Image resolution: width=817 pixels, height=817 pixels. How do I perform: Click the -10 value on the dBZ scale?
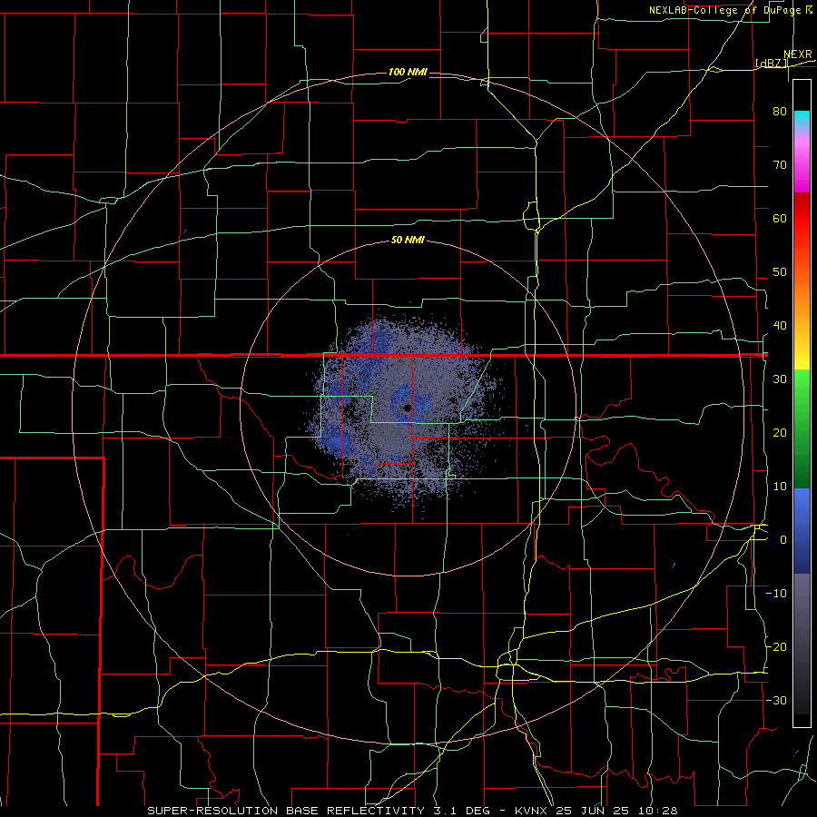click(x=776, y=594)
